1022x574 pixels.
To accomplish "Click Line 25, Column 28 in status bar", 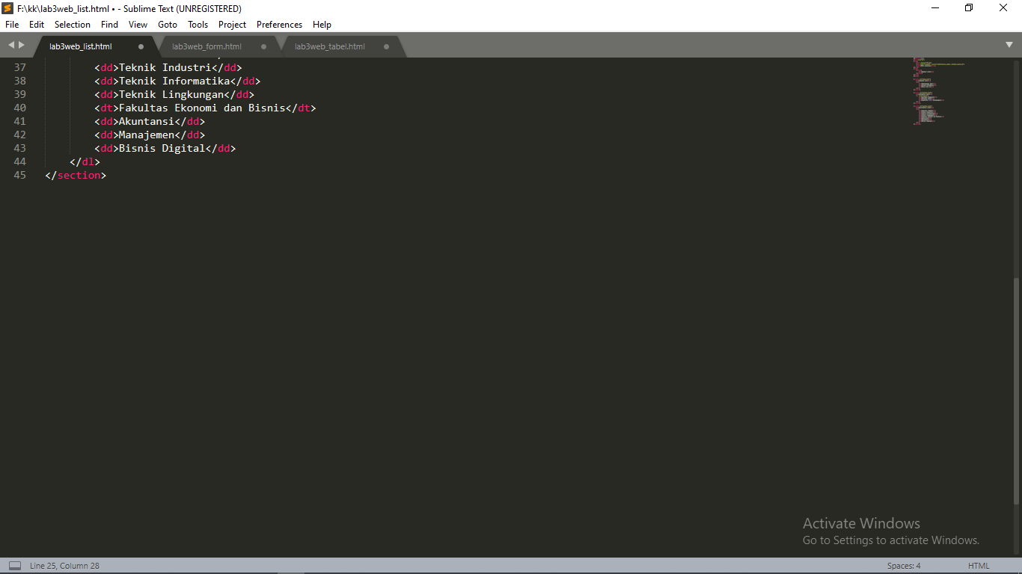I will (66, 566).
